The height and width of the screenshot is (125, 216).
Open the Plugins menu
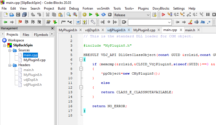pyautogui.click(x=145, y=8)
